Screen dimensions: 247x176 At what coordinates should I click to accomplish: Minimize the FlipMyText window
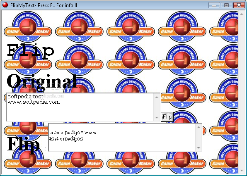pos(214,5)
